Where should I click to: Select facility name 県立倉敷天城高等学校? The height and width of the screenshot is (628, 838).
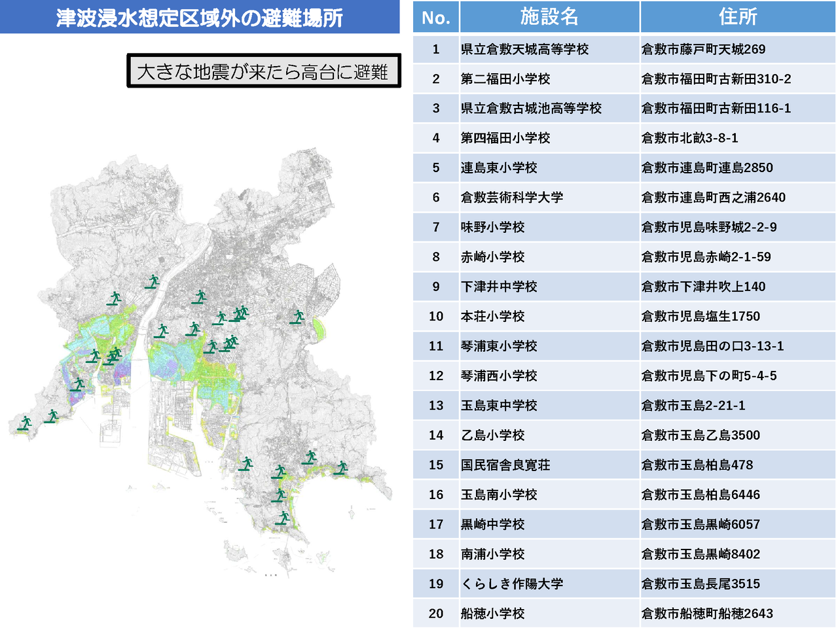tap(524, 49)
